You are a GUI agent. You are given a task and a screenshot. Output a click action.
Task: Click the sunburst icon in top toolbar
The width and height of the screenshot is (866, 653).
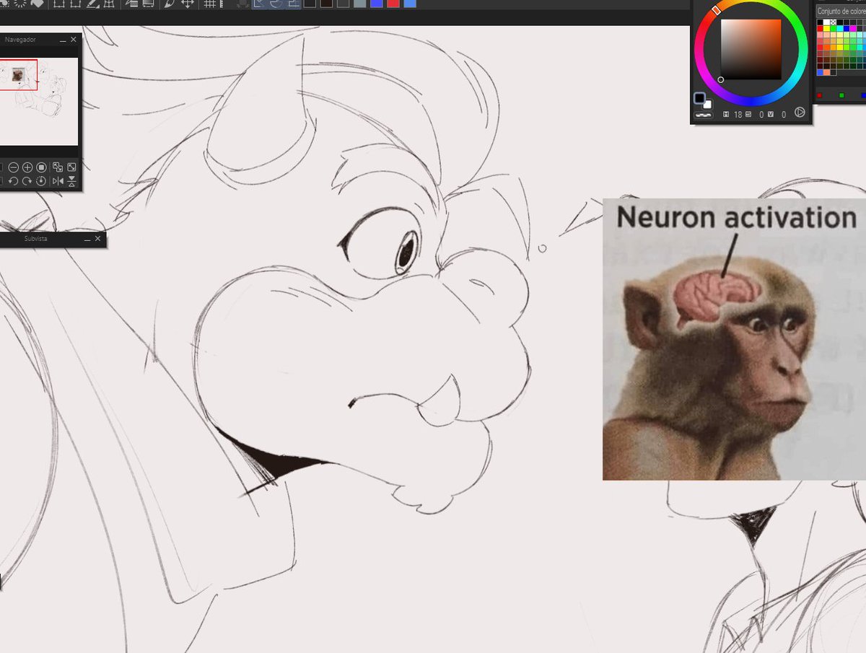(x=19, y=4)
